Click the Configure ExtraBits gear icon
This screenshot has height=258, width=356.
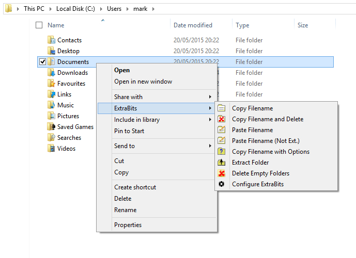(222, 184)
